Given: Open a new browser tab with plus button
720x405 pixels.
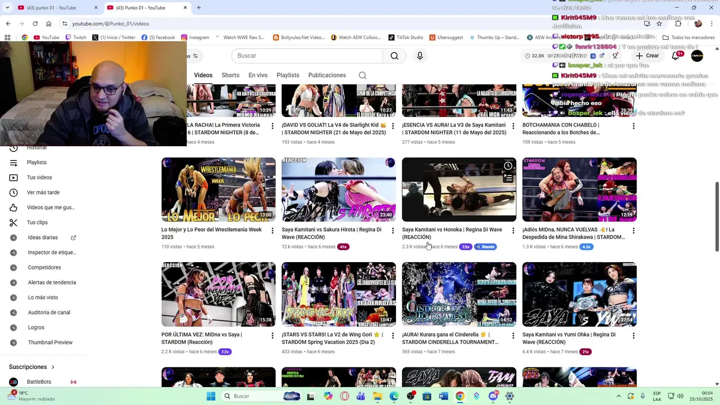Looking at the screenshot, I should click(199, 8).
